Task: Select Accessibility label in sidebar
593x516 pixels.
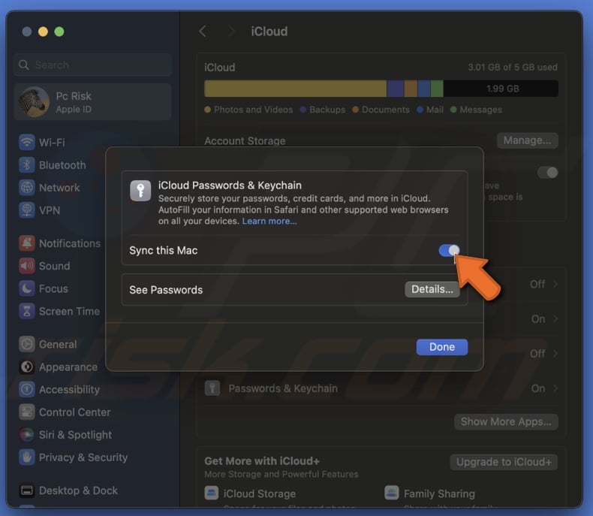Action: [x=70, y=390]
